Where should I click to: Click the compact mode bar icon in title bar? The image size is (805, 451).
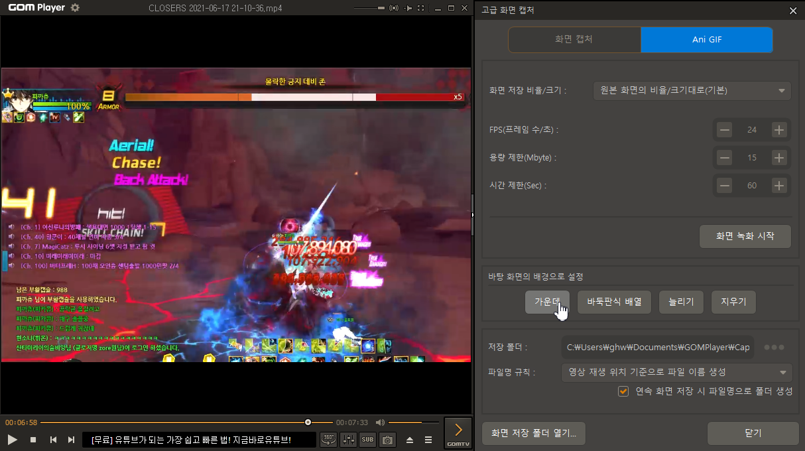pyautogui.click(x=380, y=8)
